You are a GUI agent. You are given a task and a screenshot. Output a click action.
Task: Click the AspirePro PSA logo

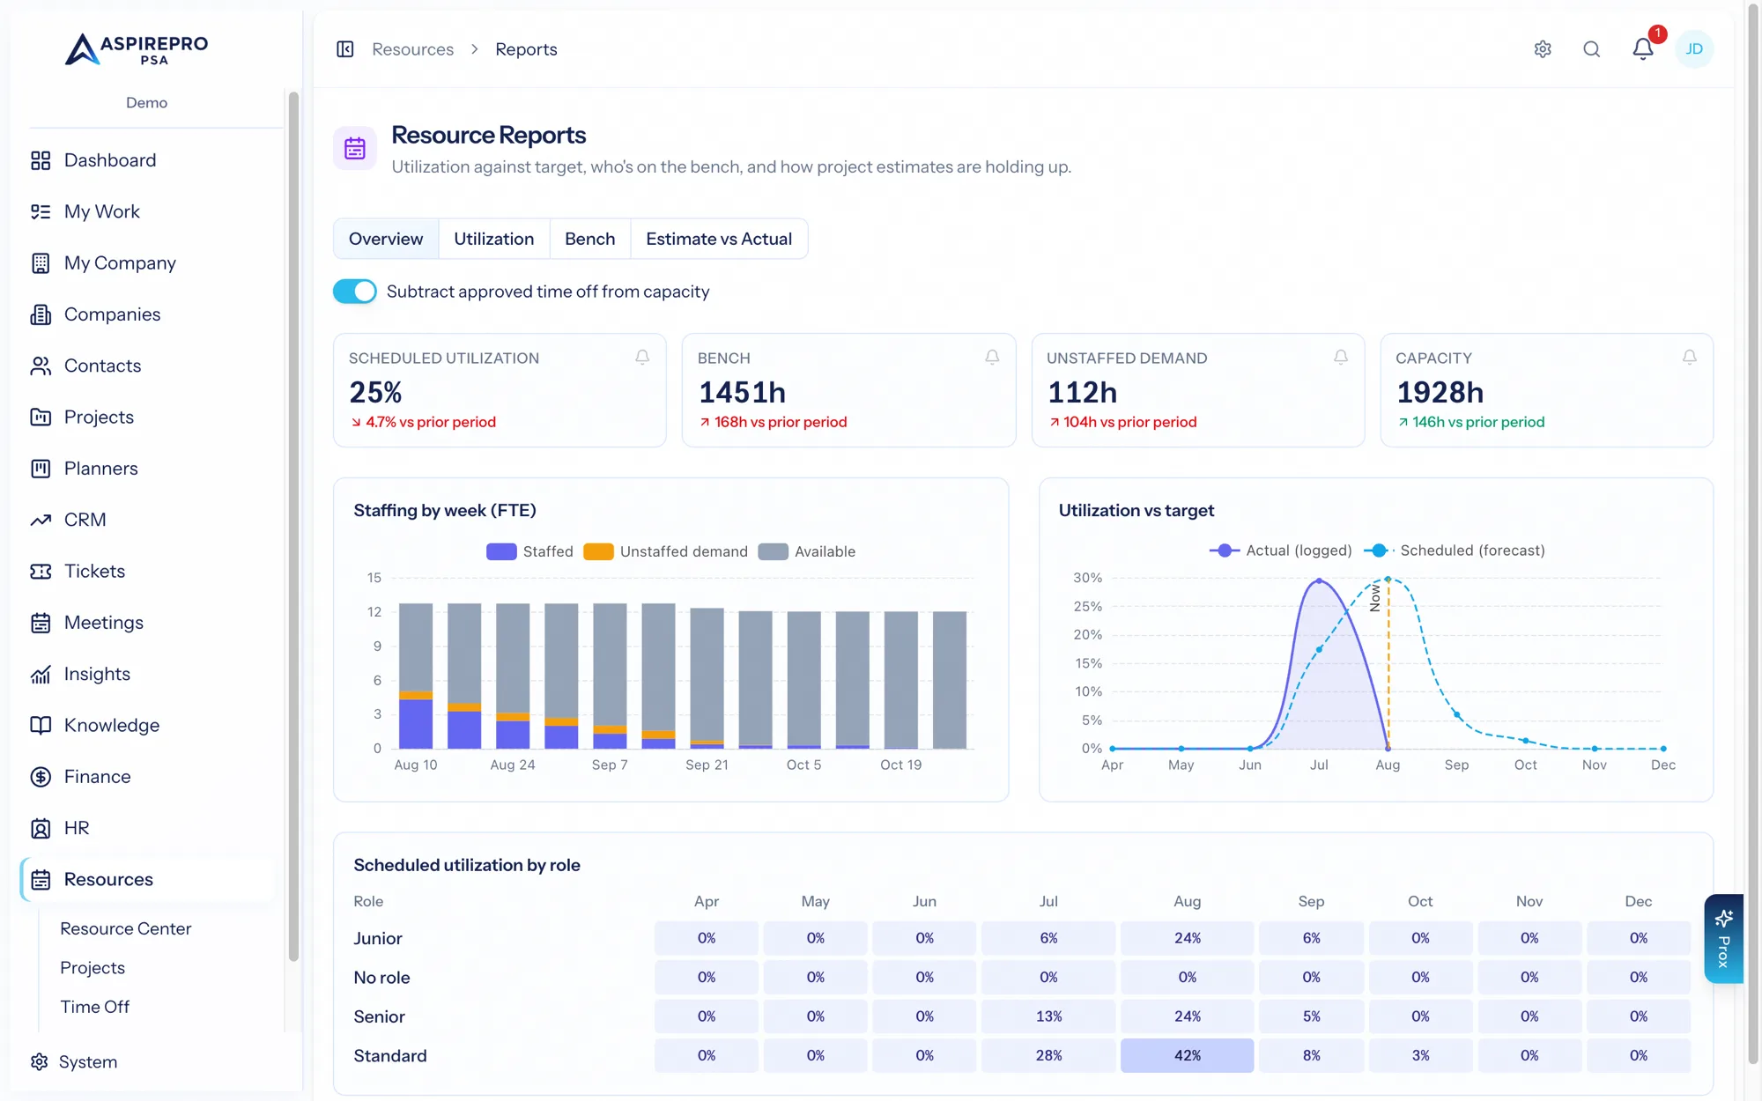click(137, 49)
